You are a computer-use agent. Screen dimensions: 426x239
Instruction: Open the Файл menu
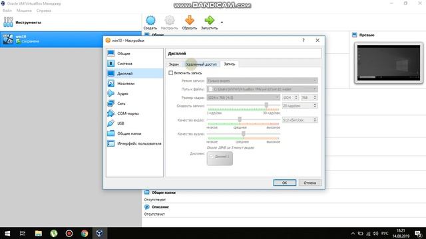(7, 11)
